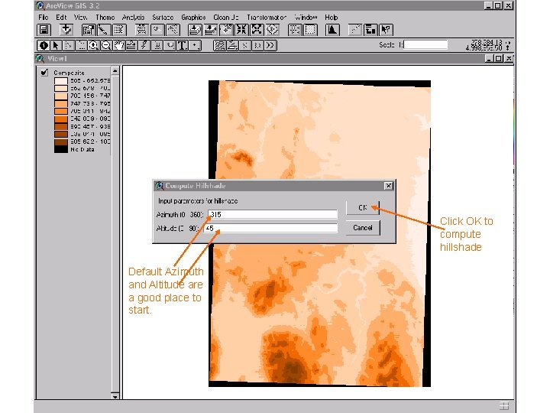Click the Clear Selected Features button
Image resolution: width=550 pixels, height=413 pixels.
[x=310, y=30]
